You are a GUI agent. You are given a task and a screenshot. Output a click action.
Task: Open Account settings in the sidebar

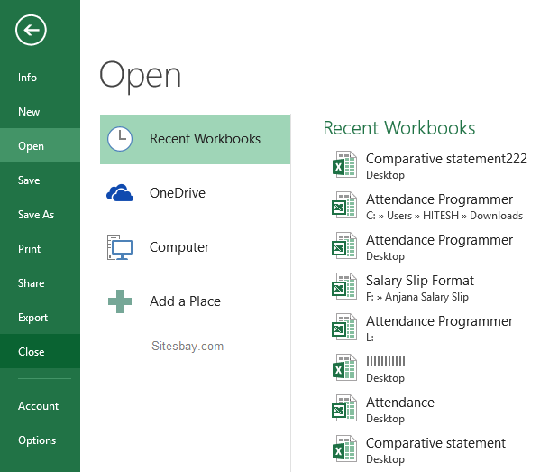40,406
